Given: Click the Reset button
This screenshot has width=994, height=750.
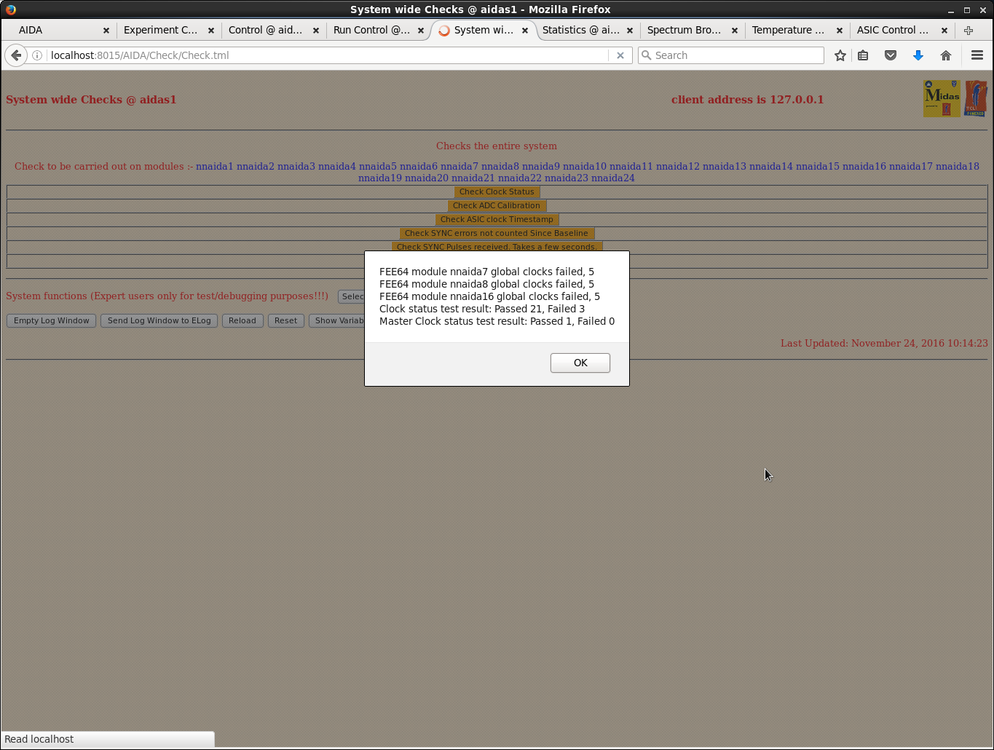Looking at the screenshot, I should click(x=285, y=320).
